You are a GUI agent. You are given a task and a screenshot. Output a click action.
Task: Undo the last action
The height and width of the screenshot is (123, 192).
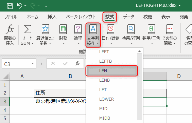point(20,6)
